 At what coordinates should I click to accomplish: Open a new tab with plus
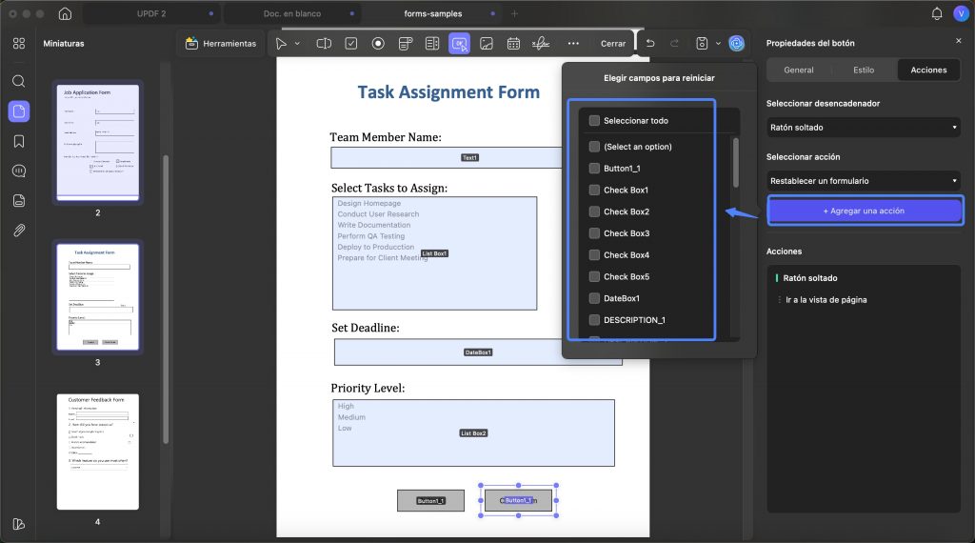point(514,13)
